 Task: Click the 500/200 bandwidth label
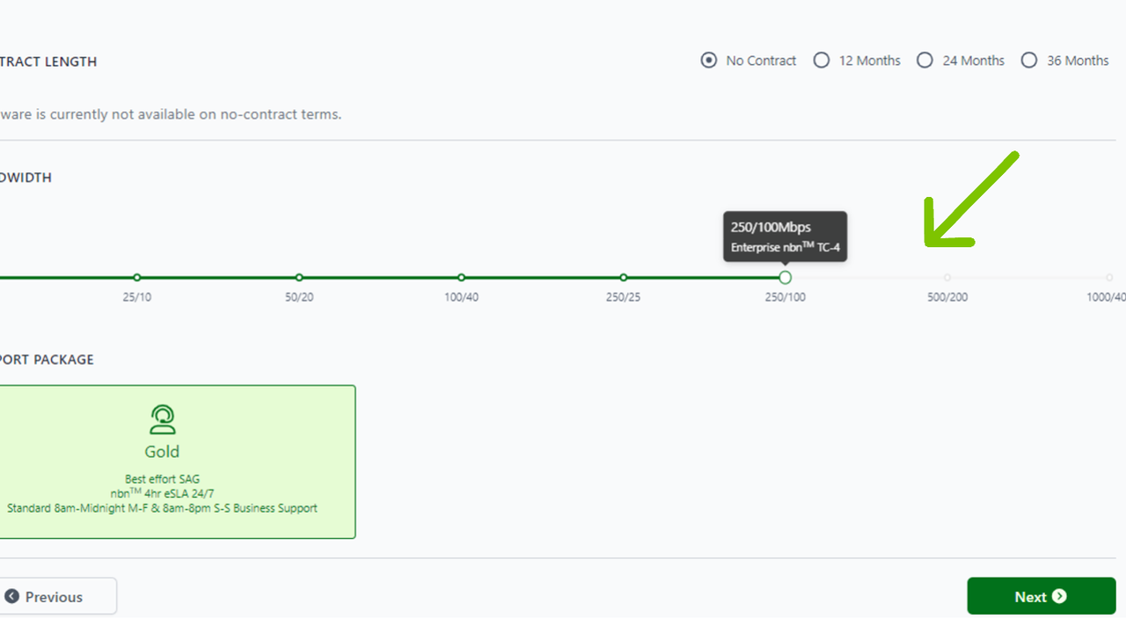[x=947, y=297]
